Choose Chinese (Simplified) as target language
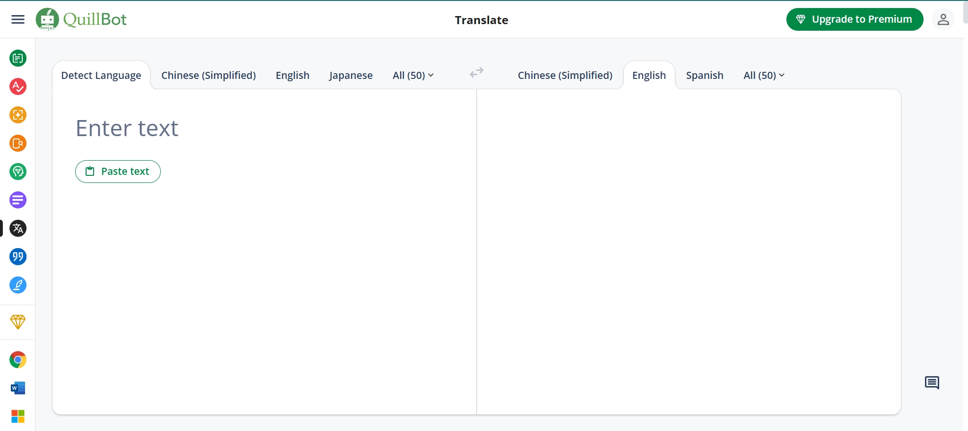968x431 pixels. point(565,76)
